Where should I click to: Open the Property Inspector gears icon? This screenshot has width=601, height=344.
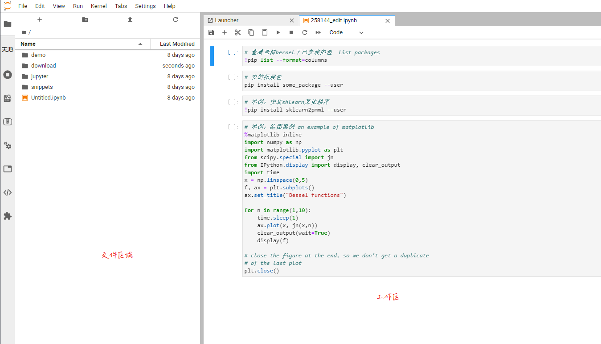click(x=8, y=145)
